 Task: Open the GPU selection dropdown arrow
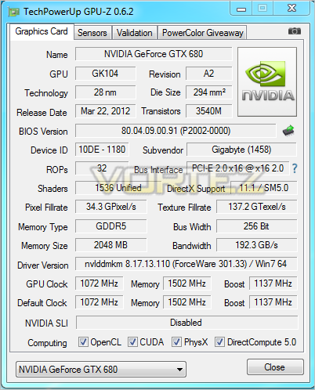coord(179,370)
